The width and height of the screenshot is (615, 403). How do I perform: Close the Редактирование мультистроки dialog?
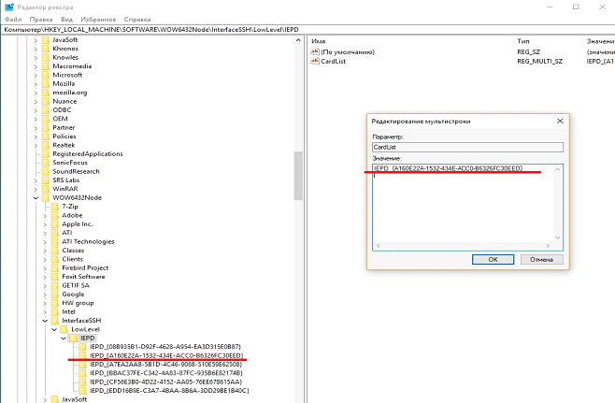click(x=558, y=121)
